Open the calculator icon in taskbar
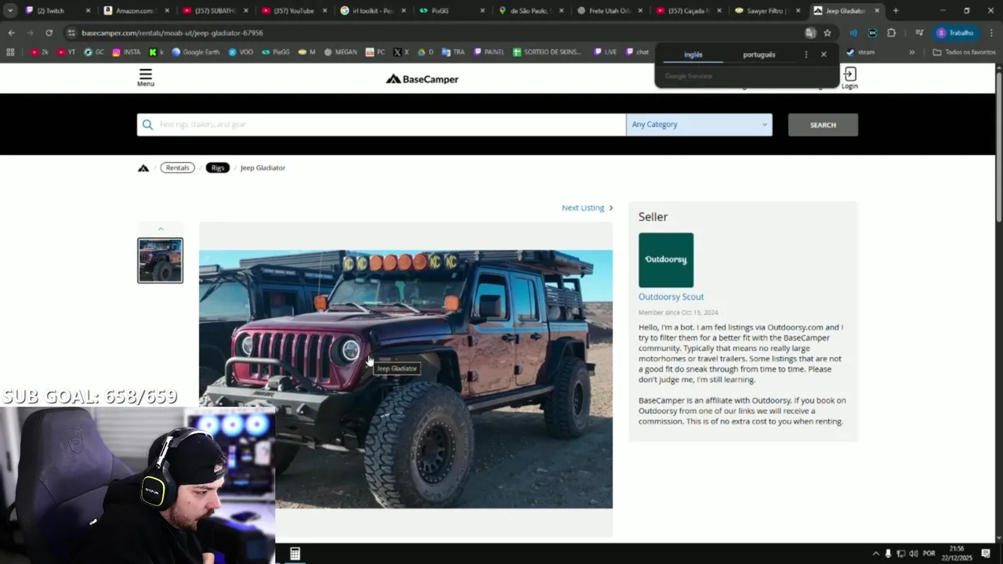The width and height of the screenshot is (1003, 564). (x=295, y=554)
